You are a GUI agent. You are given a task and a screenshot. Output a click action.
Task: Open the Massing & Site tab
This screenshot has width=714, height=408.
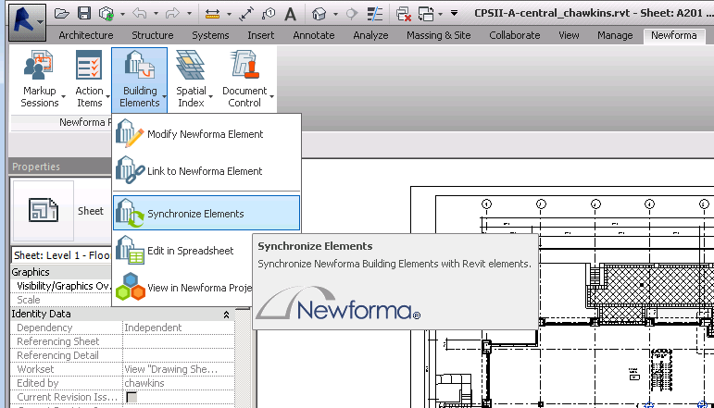tap(439, 35)
